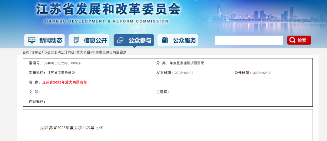Image resolution: width=327 pixels, height=141 pixels.
Task: Click the 信息公开 breadcrumb link
Action: click(x=38, y=52)
